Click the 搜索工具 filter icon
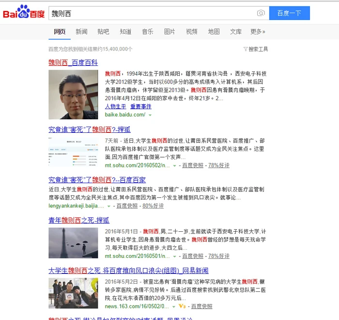The width and height of the screenshot is (339, 320). tap(246, 49)
